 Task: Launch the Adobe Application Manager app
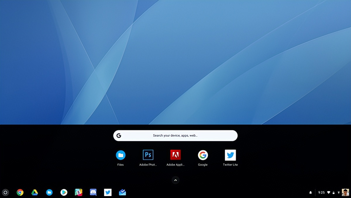[175, 154]
